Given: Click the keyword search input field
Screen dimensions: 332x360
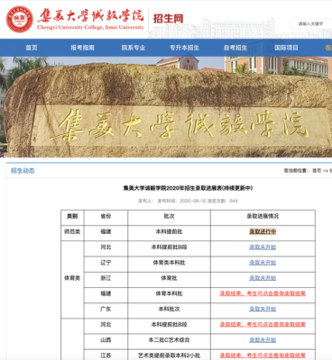Looking at the screenshot, I should (311, 23).
